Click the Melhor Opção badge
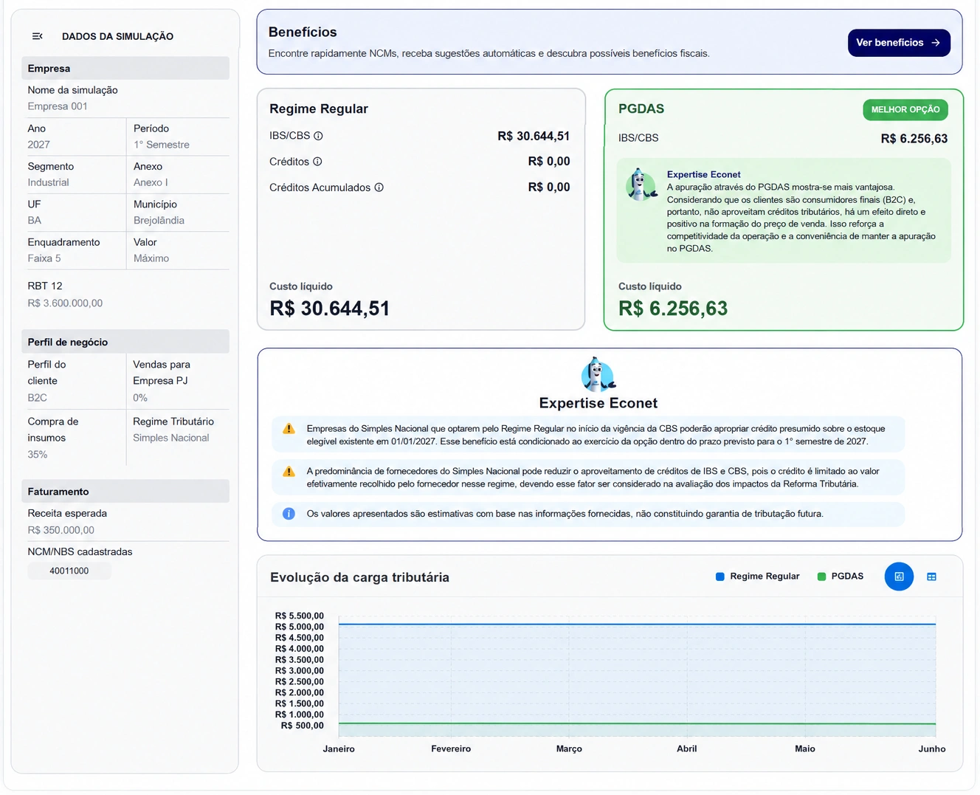The height and width of the screenshot is (795, 980). tap(905, 110)
